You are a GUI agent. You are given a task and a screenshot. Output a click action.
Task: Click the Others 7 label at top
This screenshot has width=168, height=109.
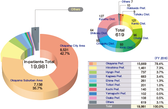coord(127,2)
